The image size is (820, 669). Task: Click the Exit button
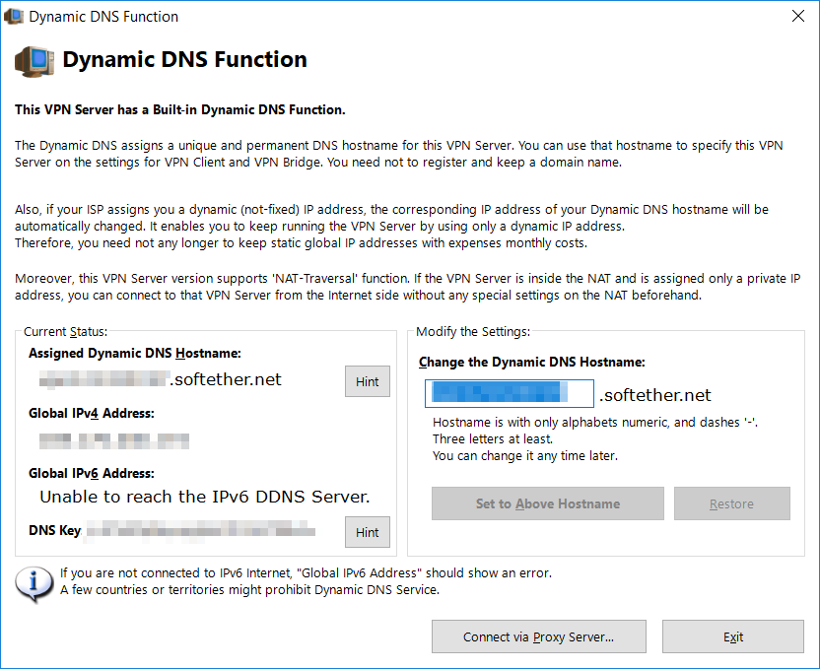click(x=732, y=636)
